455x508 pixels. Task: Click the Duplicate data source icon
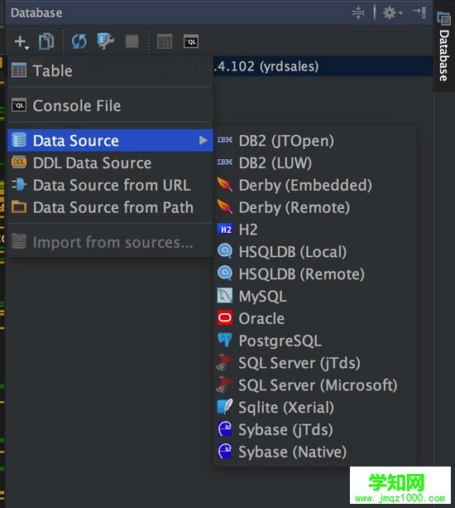click(x=46, y=41)
